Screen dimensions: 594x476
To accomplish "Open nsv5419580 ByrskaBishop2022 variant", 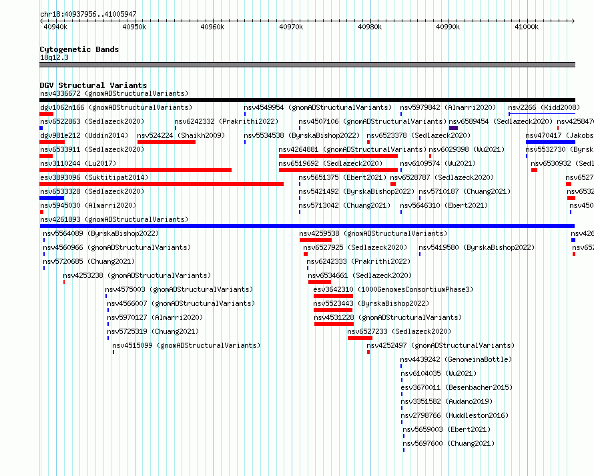I will pyautogui.click(x=477, y=247).
